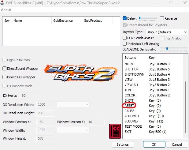Click the Settings button

tap(123, 144)
